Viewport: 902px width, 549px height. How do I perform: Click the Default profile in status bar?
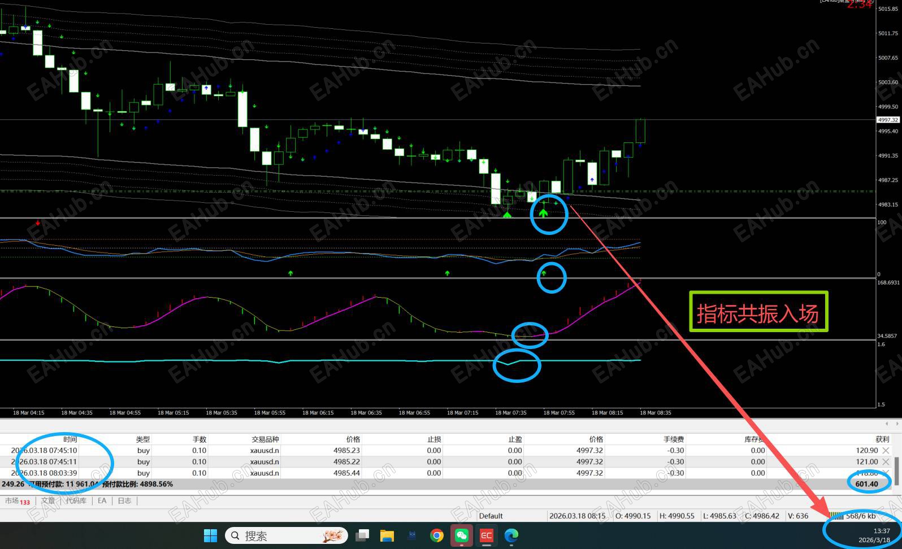tap(491, 516)
